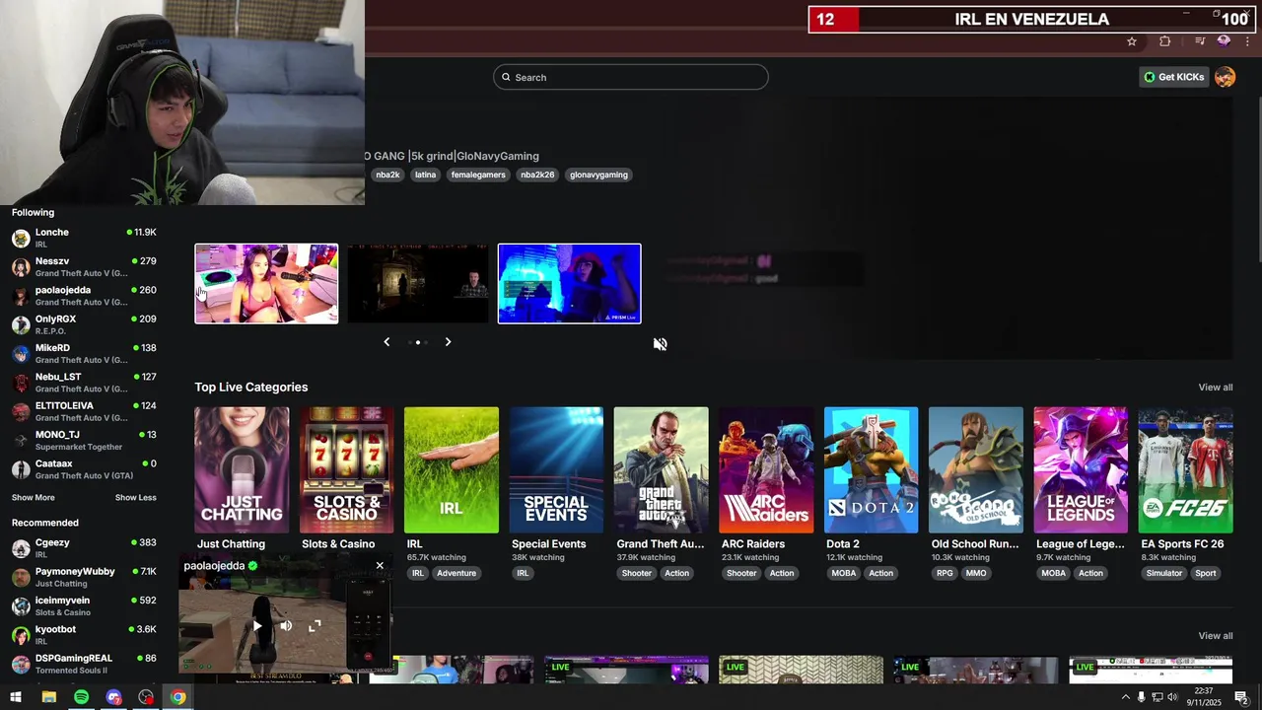Open the Windows Start menu
The image size is (1262, 710).
[16, 697]
